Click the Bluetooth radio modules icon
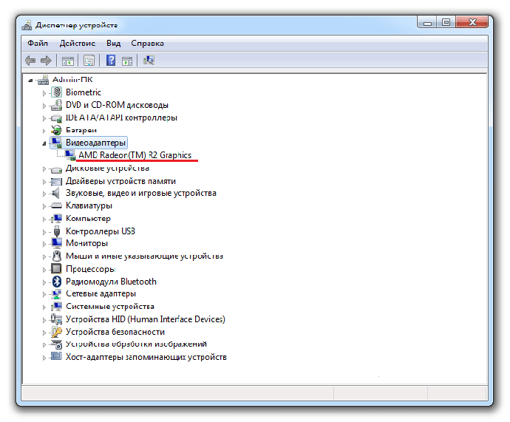The height and width of the screenshot is (422, 510). click(x=56, y=281)
